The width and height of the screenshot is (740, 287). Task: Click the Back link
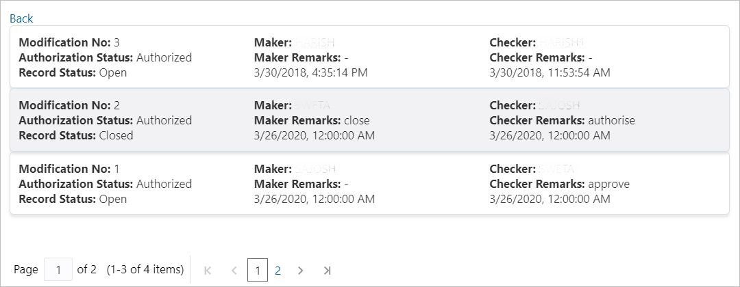tap(21, 18)
